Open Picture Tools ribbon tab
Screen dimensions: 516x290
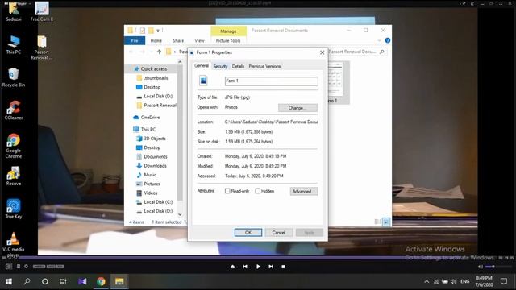tap(228, 41)
